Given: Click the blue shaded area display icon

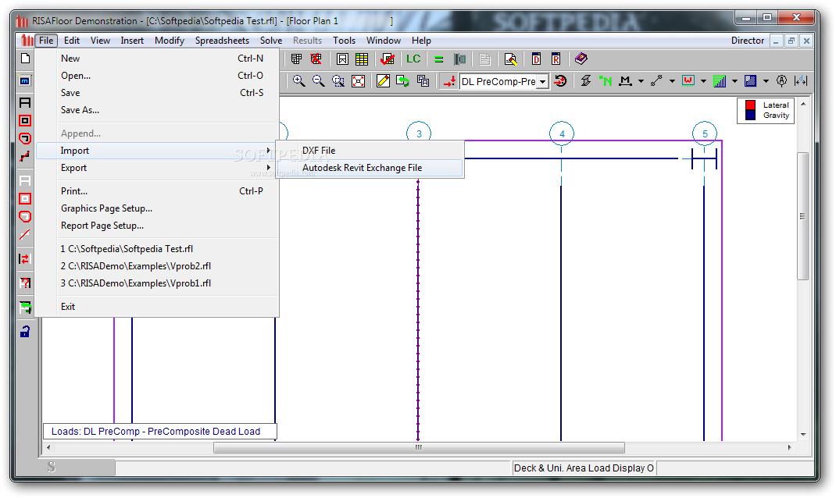Looking at the screenshot, I should point(750,81).
